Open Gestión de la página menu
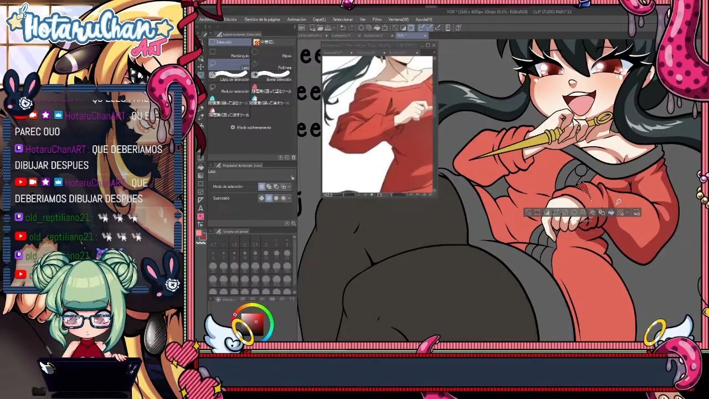The height and width of the screenshot is (399, 709). [x=262, y=19]
